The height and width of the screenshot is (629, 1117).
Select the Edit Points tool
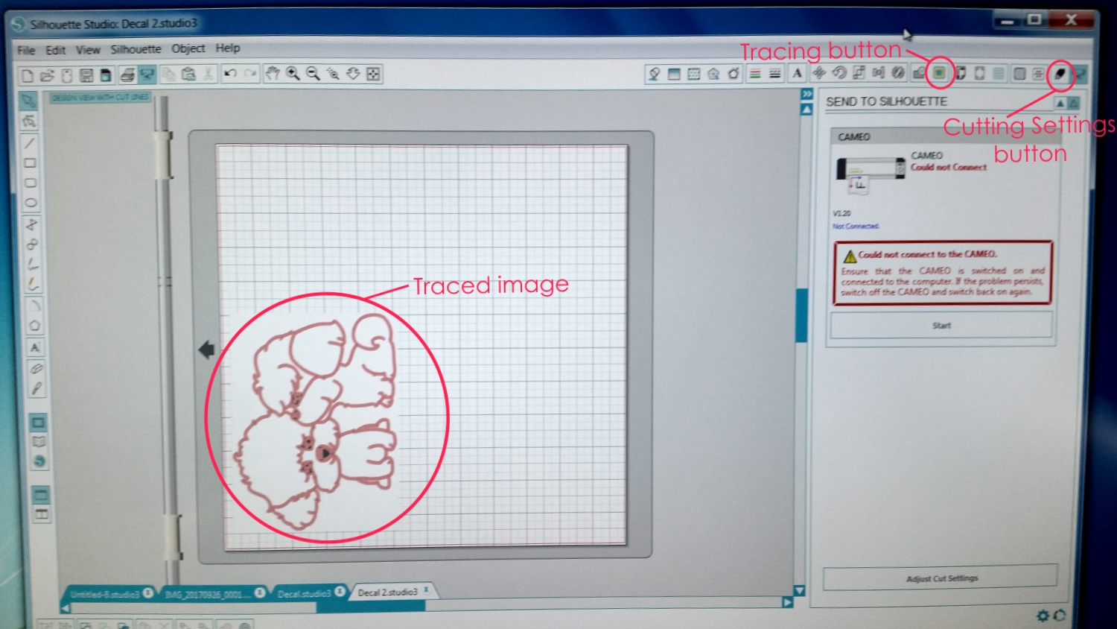pos(29,121)
